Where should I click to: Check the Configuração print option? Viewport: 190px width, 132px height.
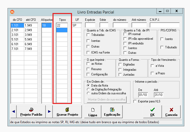pyautogui.click(x=88, y=74)
